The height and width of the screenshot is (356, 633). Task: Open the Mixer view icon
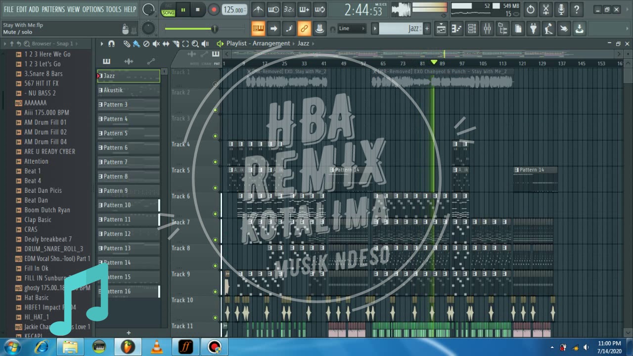(x=487, y=29)
